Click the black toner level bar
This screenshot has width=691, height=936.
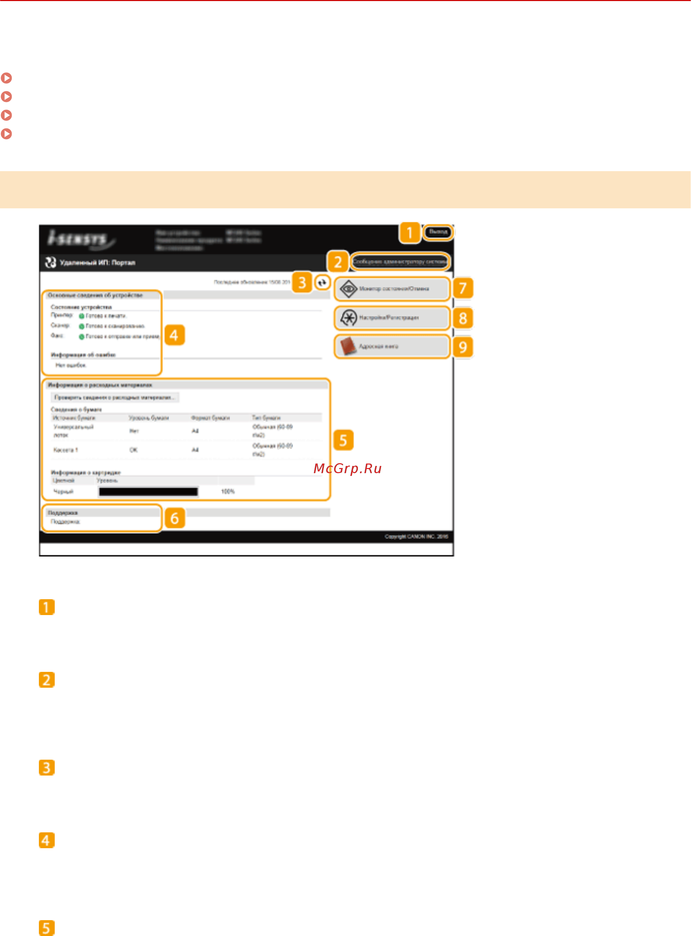(x=149, y=491)
